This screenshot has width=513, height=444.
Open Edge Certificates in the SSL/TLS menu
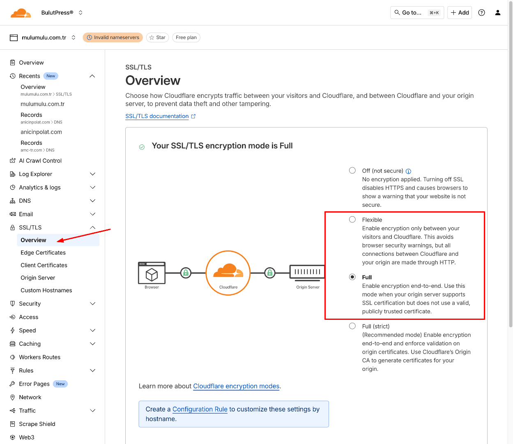pos(43,252)
